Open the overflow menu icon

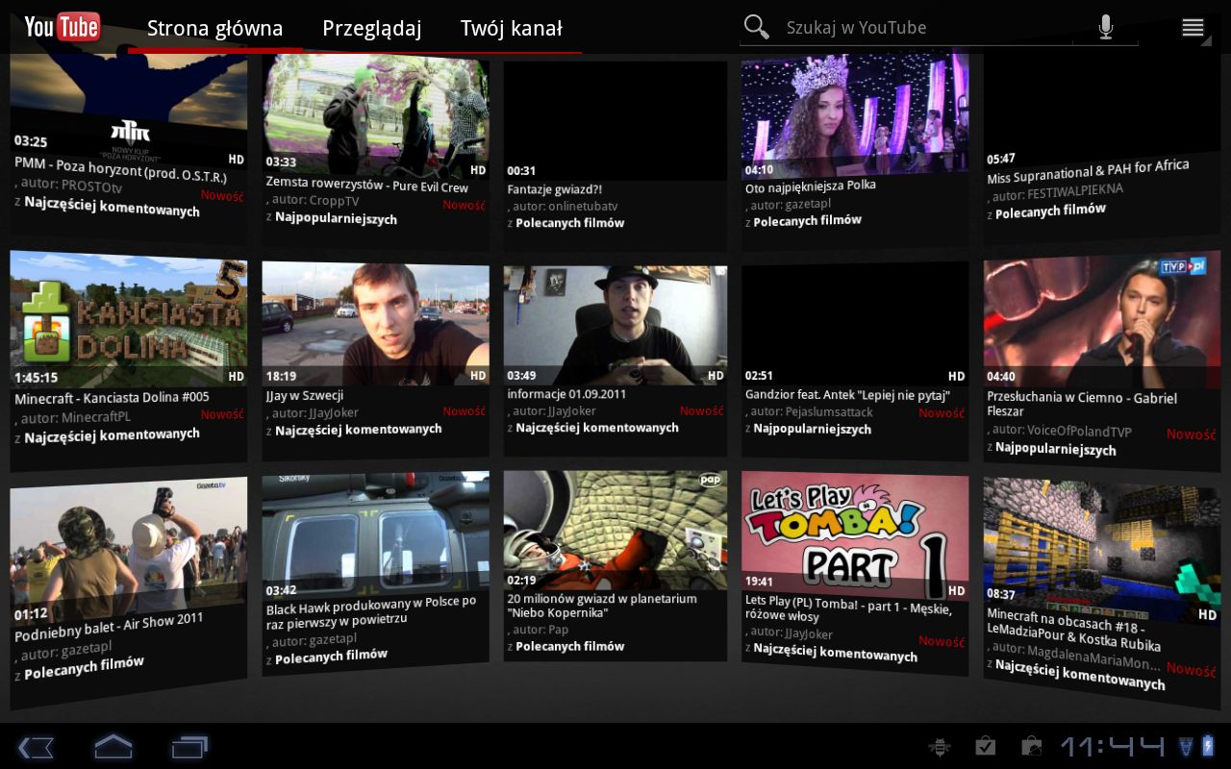pyautogui.click(x=1193, y=27)
